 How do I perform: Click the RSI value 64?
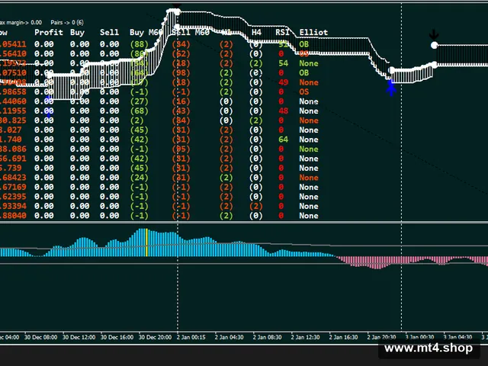[x=283, y=140]
